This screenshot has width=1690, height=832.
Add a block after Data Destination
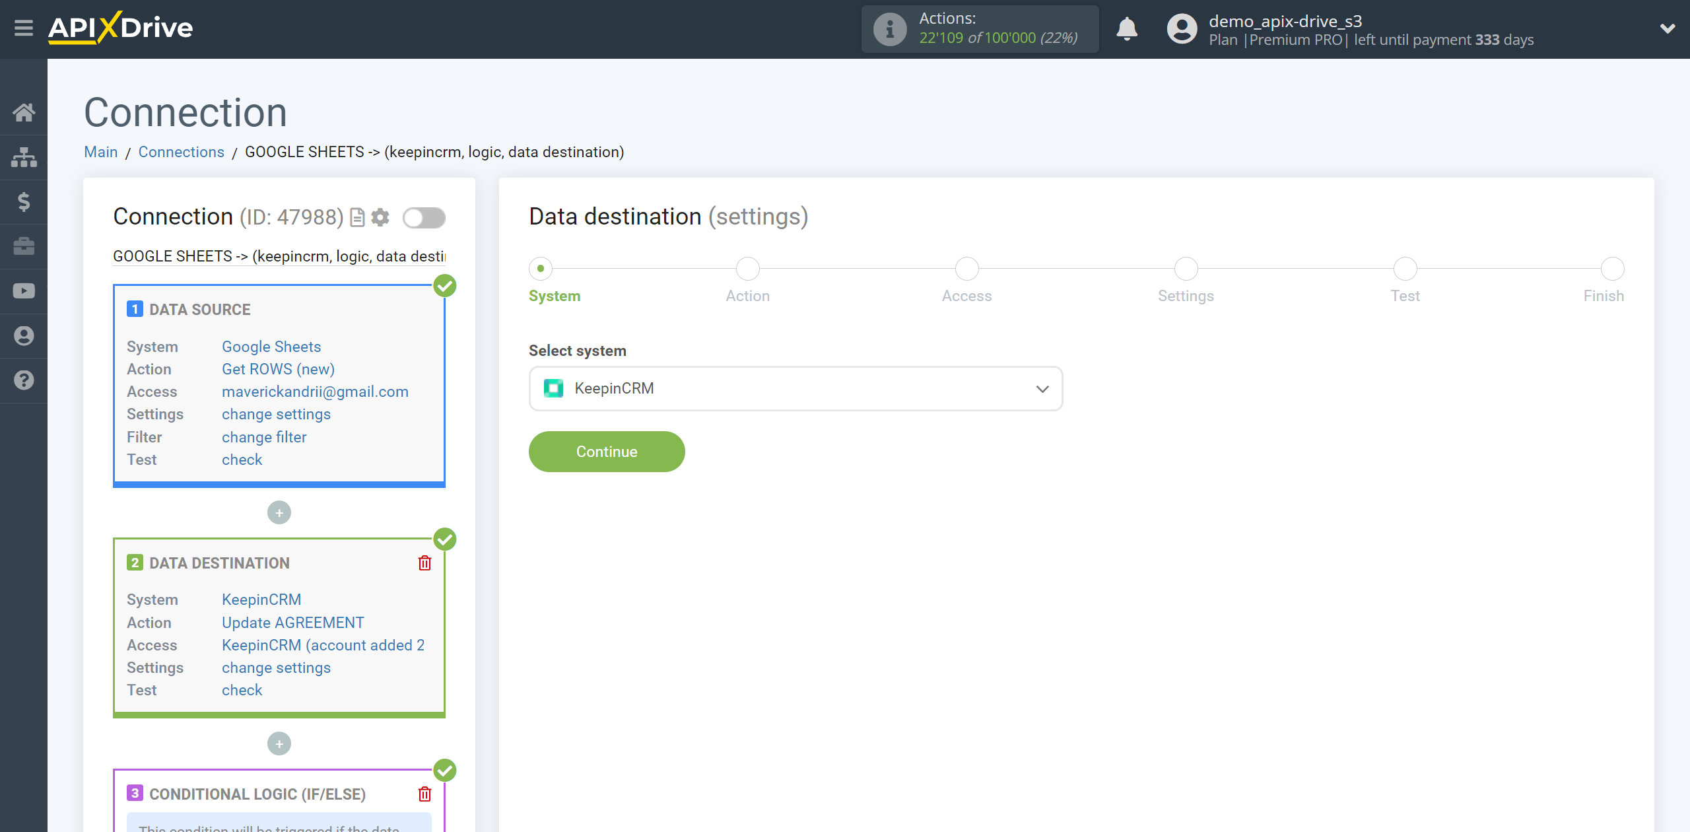point(279,744)
